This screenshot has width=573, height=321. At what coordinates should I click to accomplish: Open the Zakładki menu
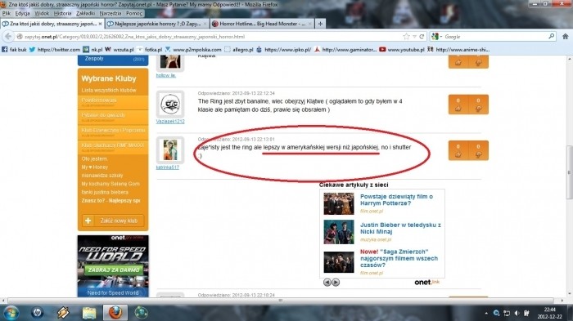85,14
